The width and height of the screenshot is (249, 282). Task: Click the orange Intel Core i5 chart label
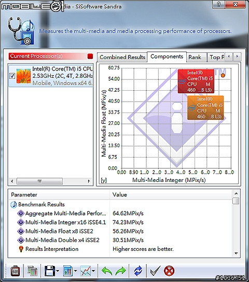click(205, 108)
